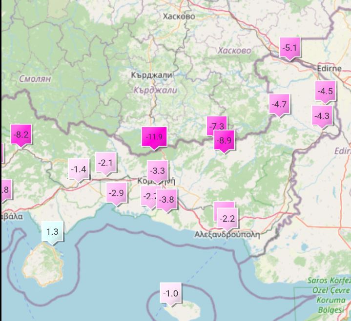Image resolution: width=351 pixels, height=321 pixels.
Task: Select the -2.2 marker above Αλεξανδρούπολη
Action: point(227,219)
